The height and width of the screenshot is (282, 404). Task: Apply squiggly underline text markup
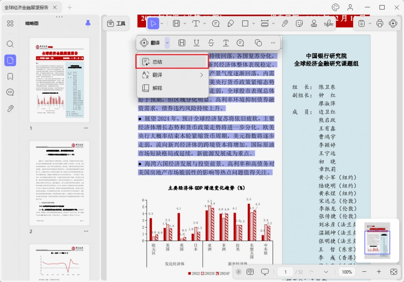tap(226, 43)
